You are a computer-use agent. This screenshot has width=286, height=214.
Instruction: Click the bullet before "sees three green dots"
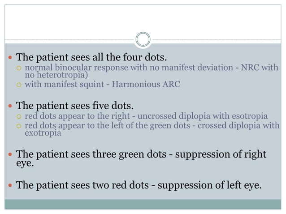coord(9,155)
